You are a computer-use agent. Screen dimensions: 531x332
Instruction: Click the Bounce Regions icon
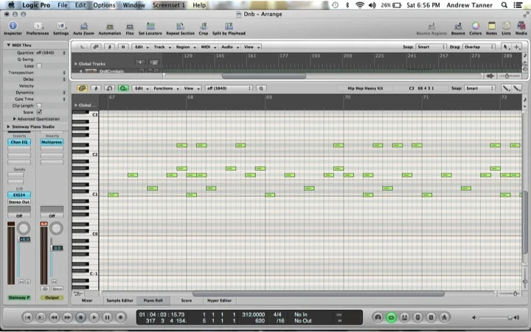431,29
